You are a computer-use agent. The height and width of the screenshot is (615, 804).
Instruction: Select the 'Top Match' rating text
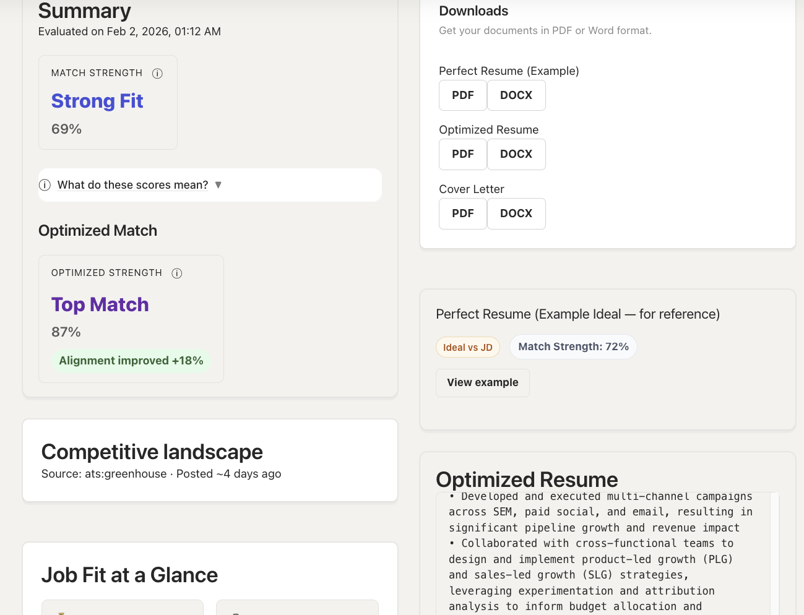point(100,304)
